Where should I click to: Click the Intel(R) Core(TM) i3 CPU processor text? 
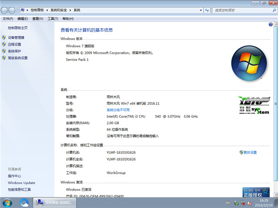point(126,117)
